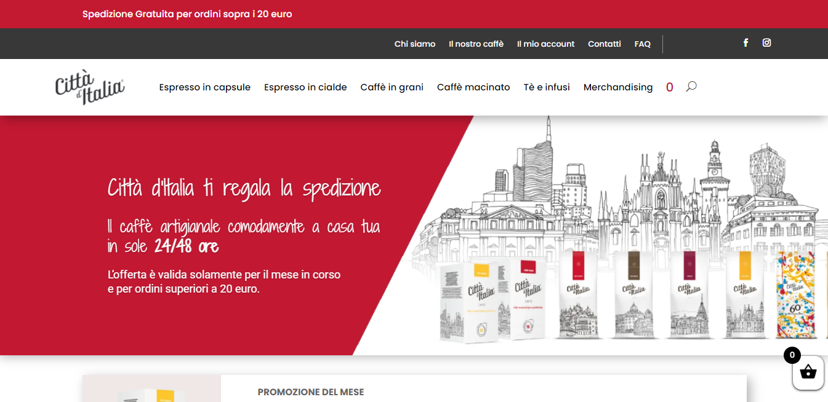Open the floating shopping basket button
Viewport: 828px width, 402px height.
808,372
